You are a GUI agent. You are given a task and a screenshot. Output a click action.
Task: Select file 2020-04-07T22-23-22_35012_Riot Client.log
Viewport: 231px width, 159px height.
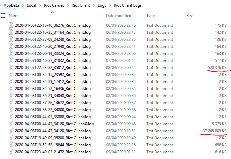click(53, 68)
